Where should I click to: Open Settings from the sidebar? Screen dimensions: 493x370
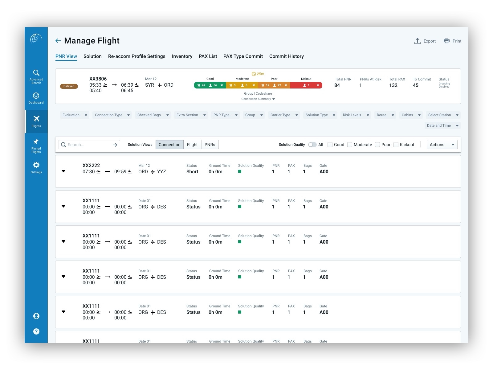36,166
